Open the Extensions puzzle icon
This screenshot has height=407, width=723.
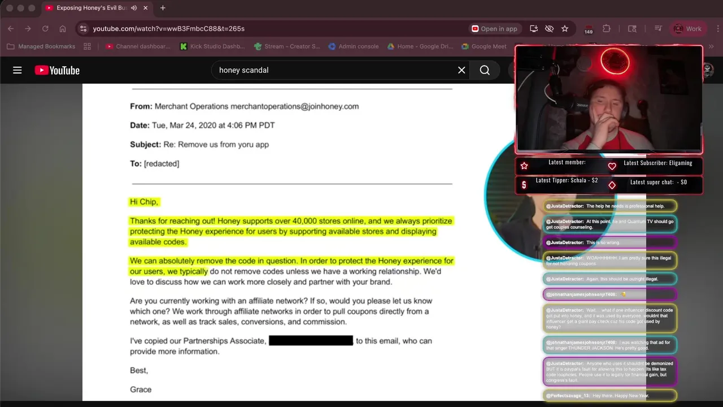tap(607, 28)
